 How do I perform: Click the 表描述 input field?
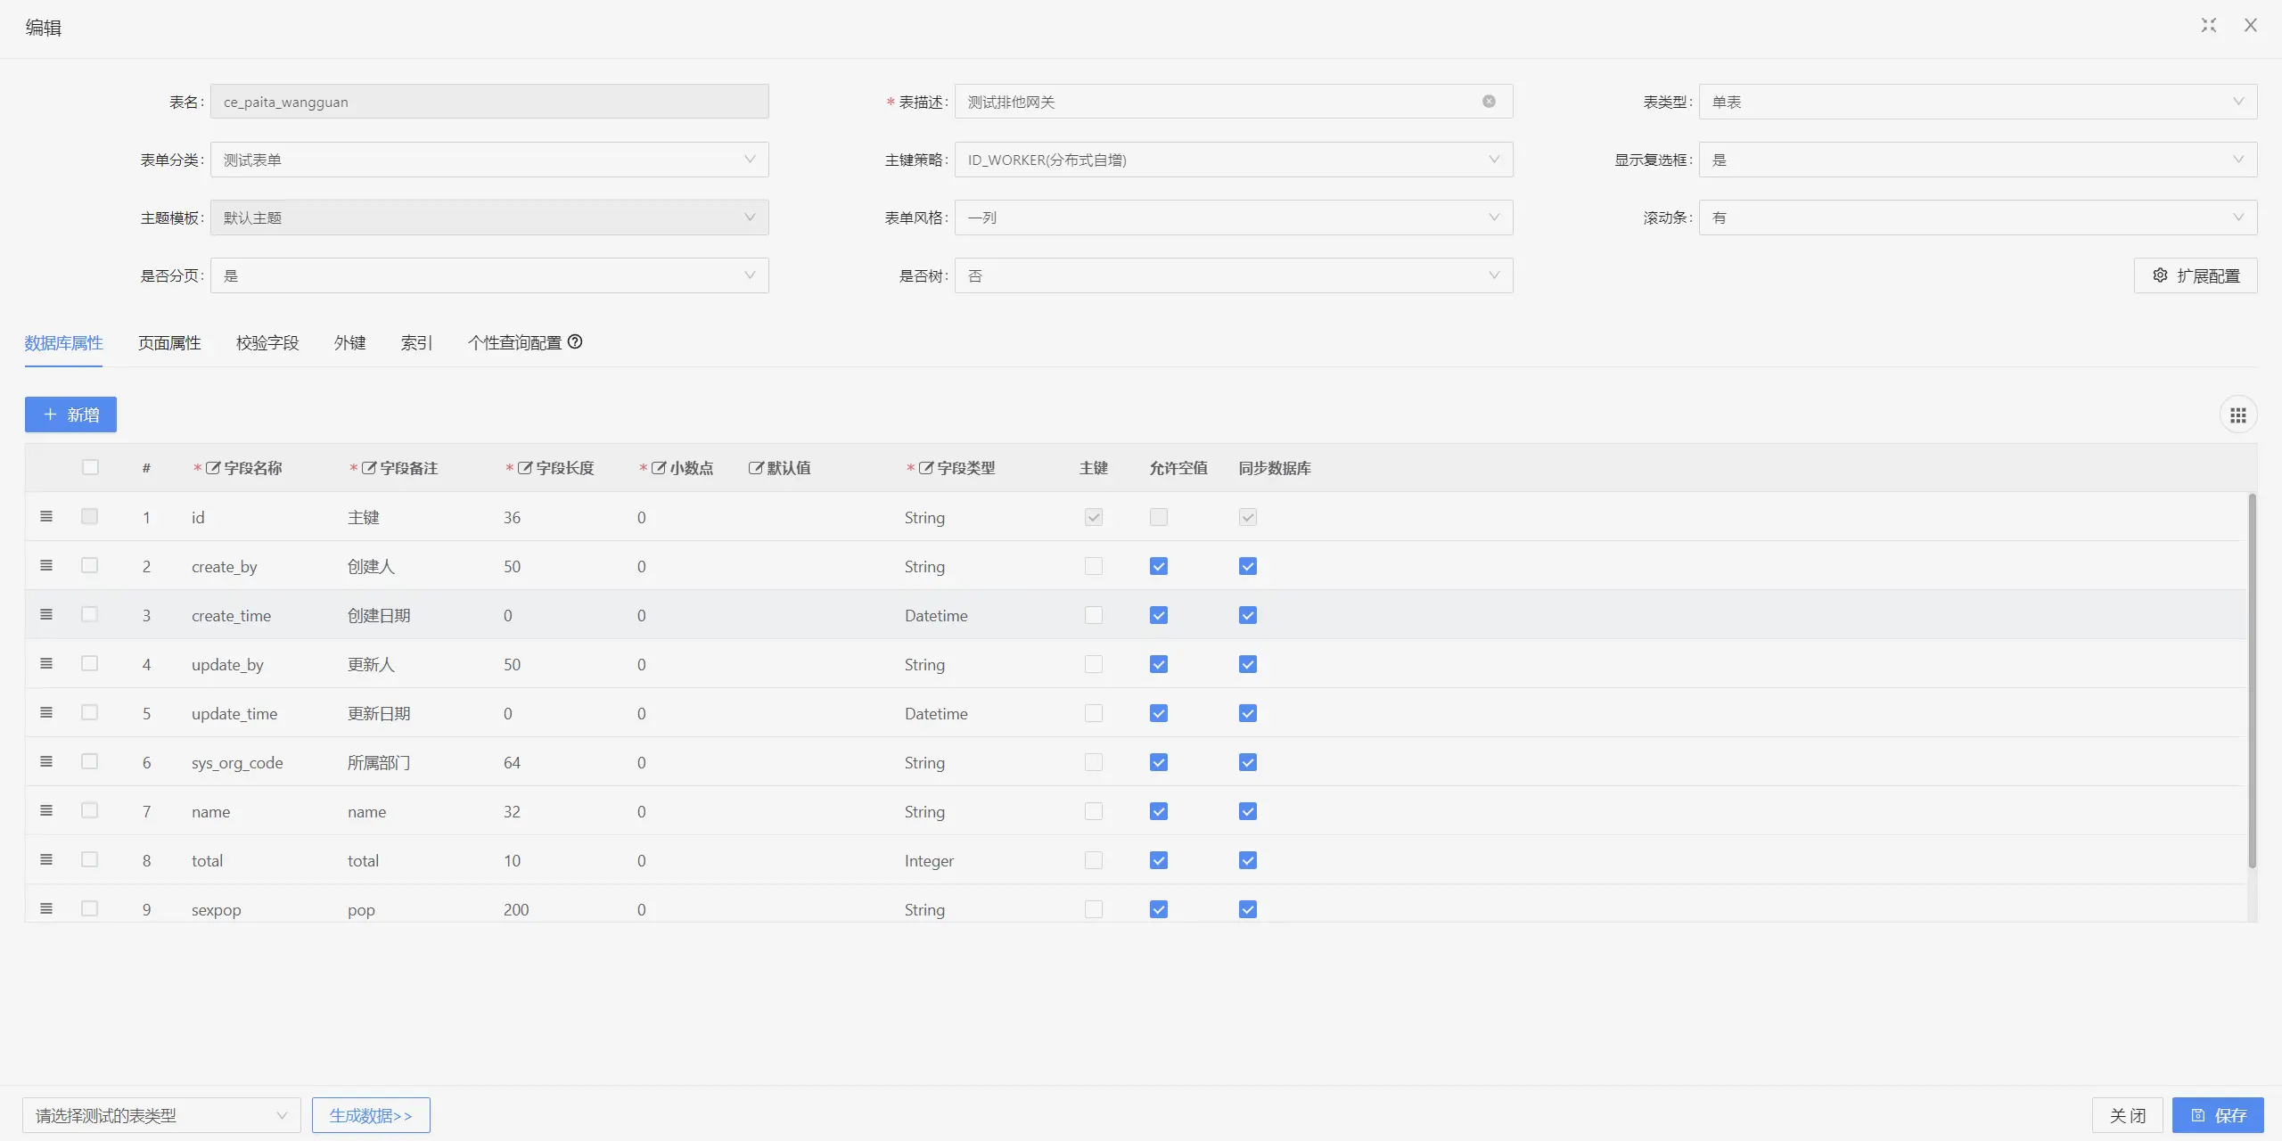(1234, 102)
